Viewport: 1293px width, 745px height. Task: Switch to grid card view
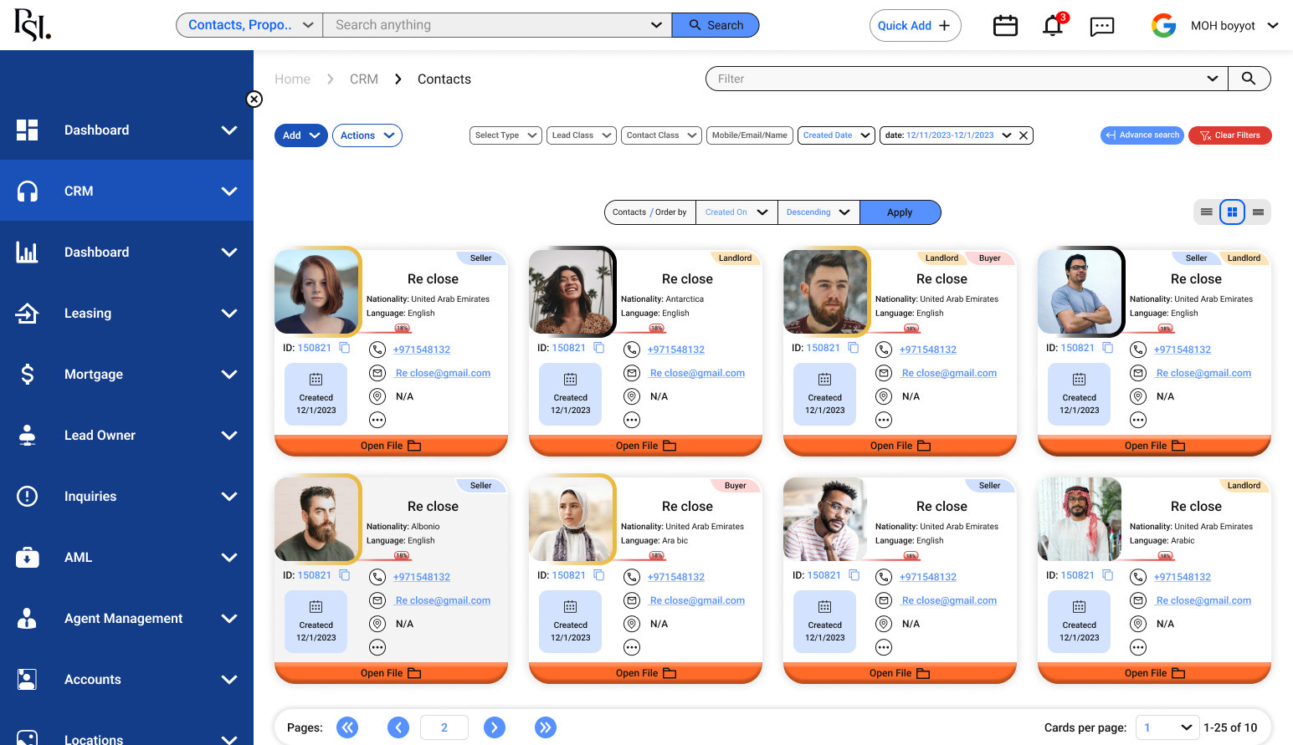(x=1232, y=212)
